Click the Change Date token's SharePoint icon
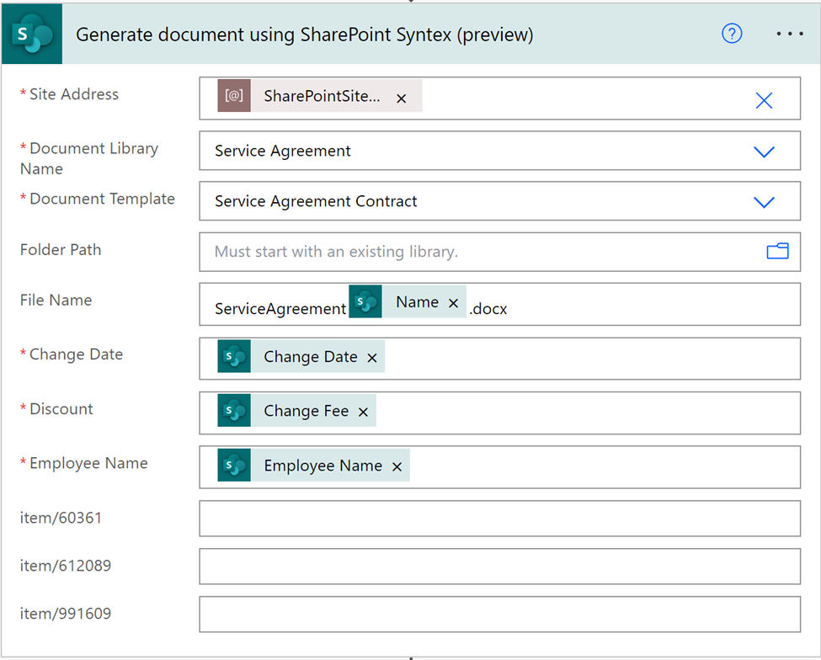Image resolution: width=821 pixels, height=660 pixels. pos(234,357)
